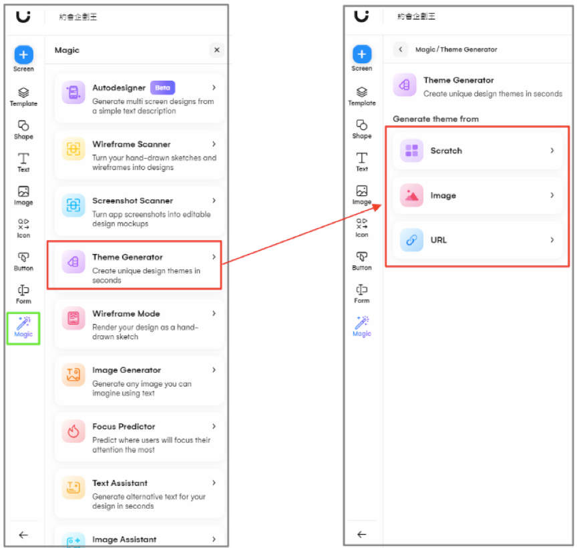Open Wireframe Scanner title text
The width and height of the screenshot is (577, 548).
(x=132, y=145)
